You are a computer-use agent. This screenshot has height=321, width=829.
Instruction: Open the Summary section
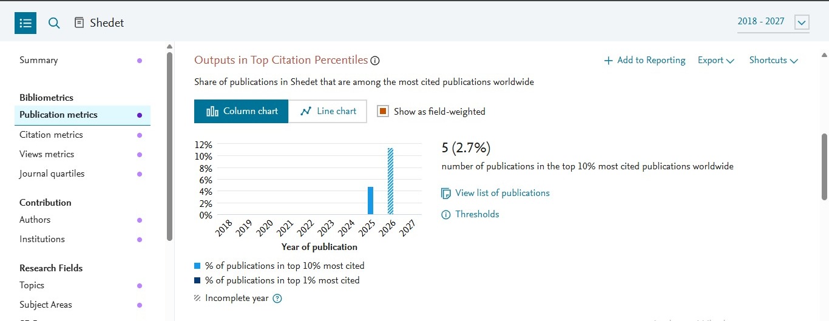click(39, 60)
